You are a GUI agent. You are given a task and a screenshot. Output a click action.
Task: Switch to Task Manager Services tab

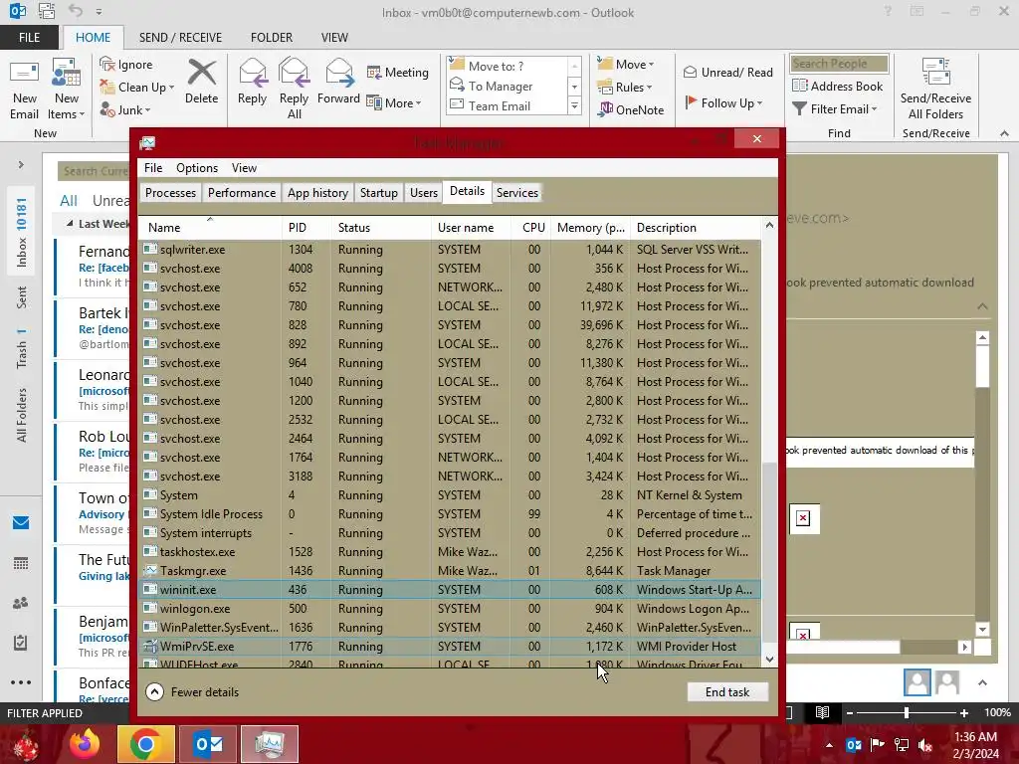pyautogui.click(x=517, y=193)
